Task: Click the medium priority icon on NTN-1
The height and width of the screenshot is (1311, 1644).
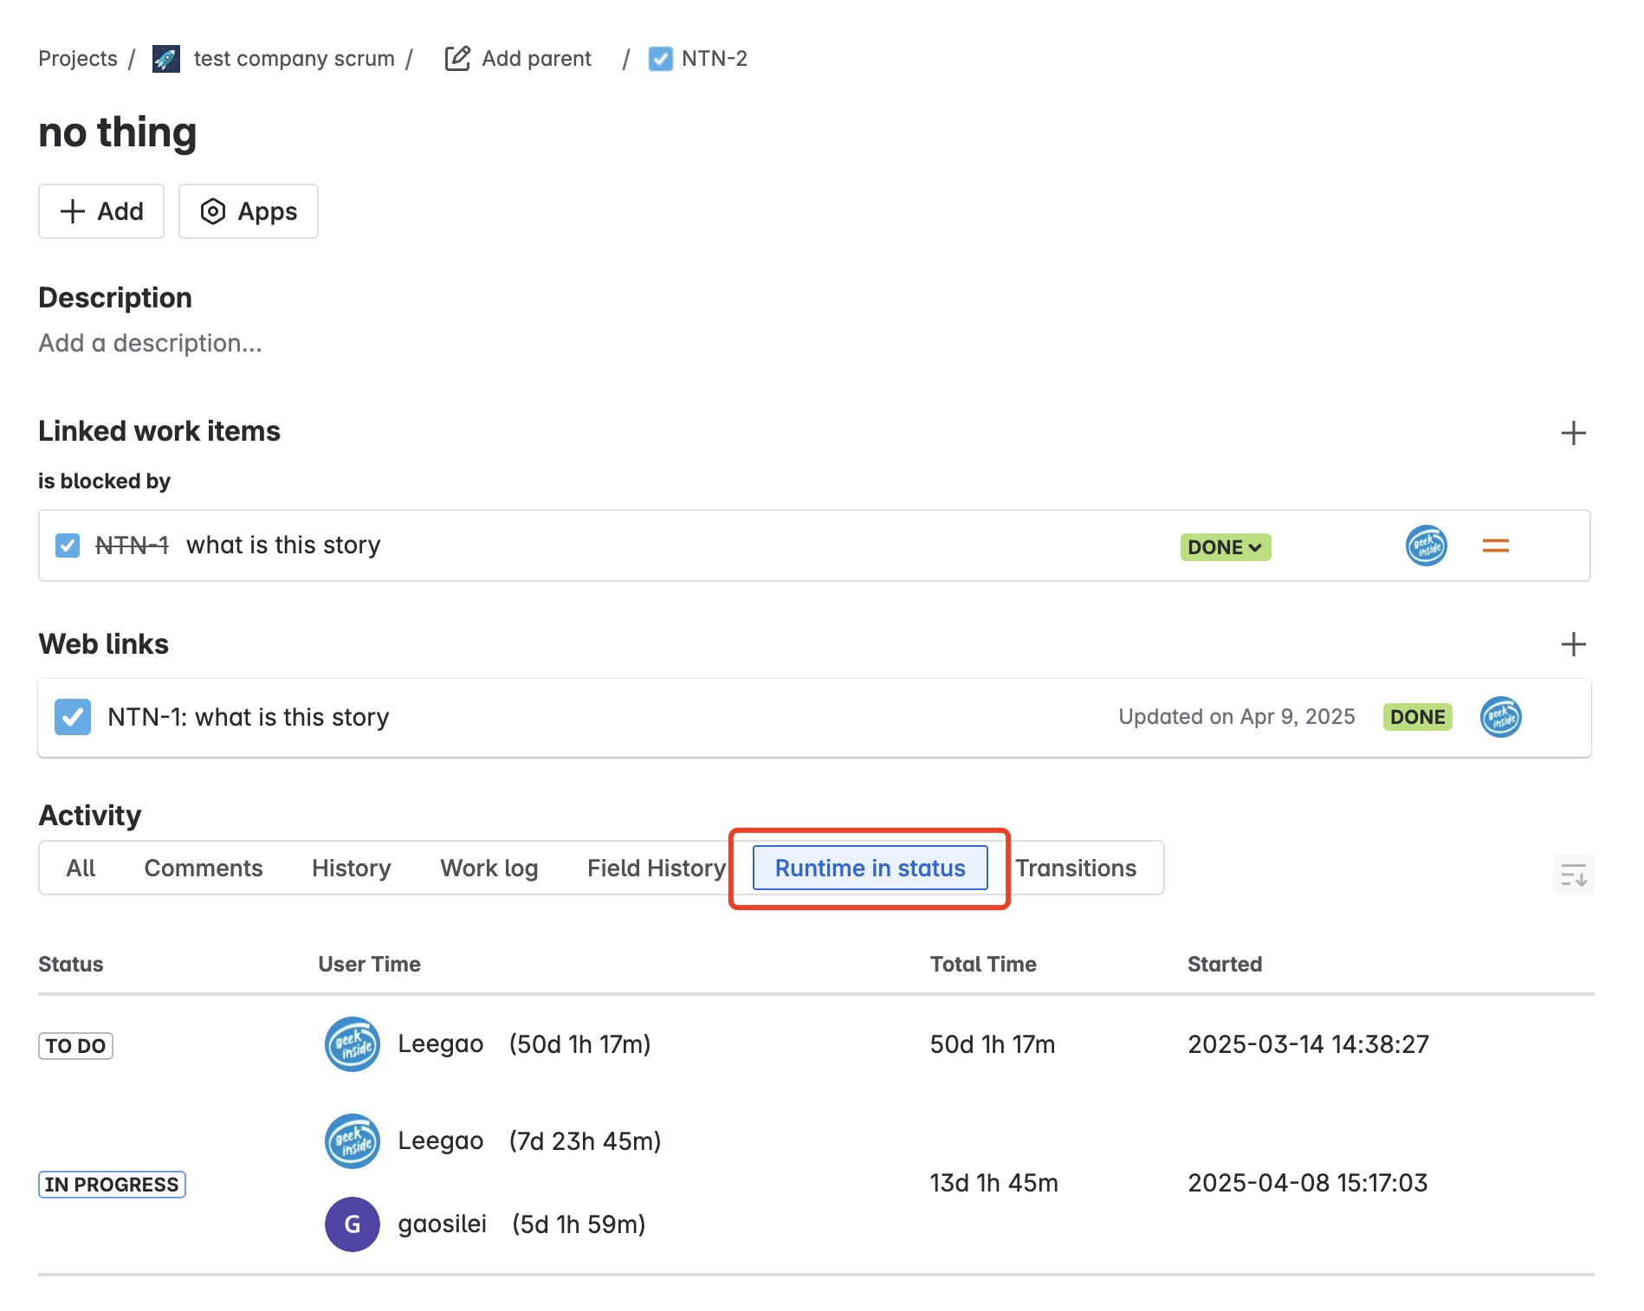Action: pos(1495,546)
